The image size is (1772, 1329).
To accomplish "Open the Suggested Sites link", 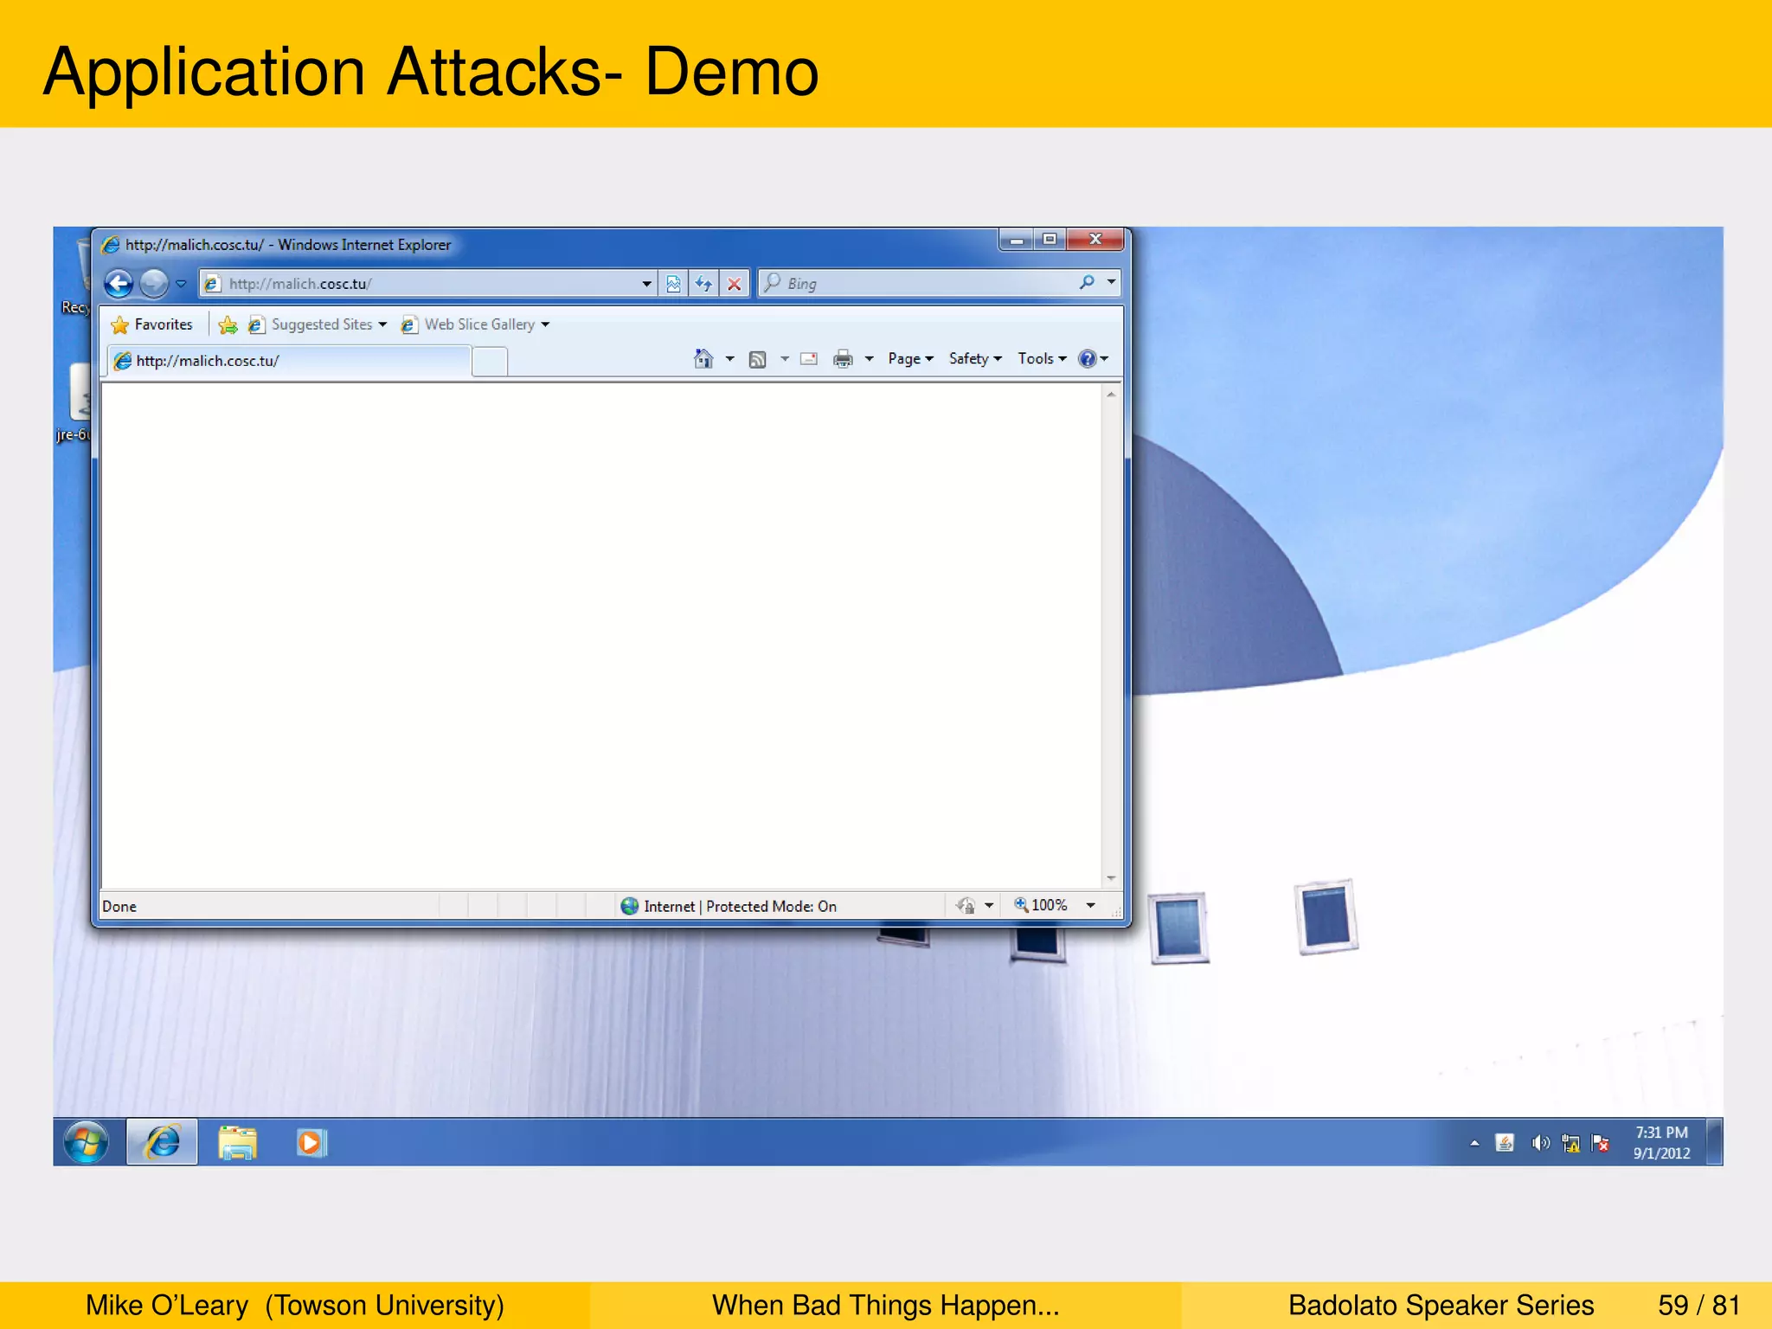I will pos(317,324).
